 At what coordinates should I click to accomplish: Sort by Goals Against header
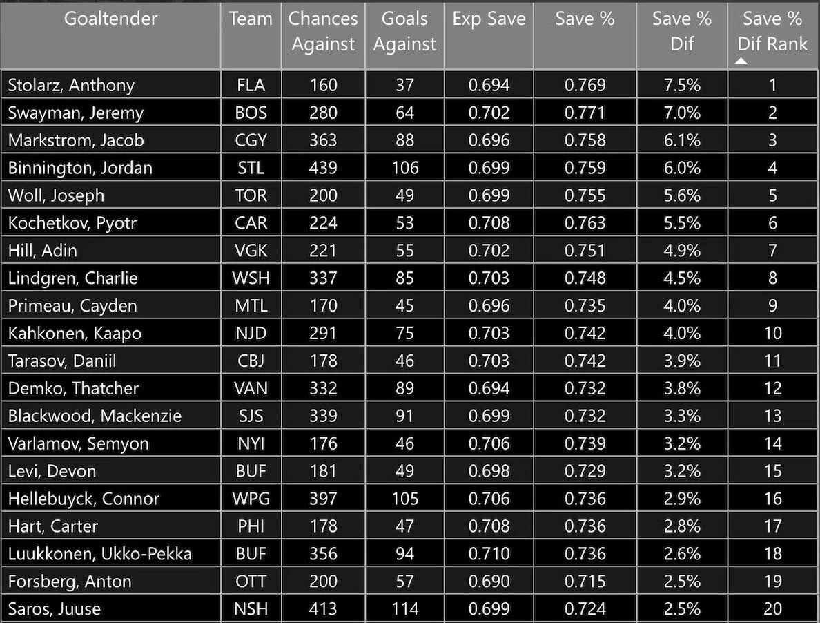(x=404, y=31)
